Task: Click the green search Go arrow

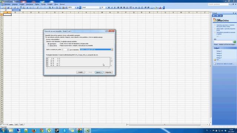Action: click(235, 42)
